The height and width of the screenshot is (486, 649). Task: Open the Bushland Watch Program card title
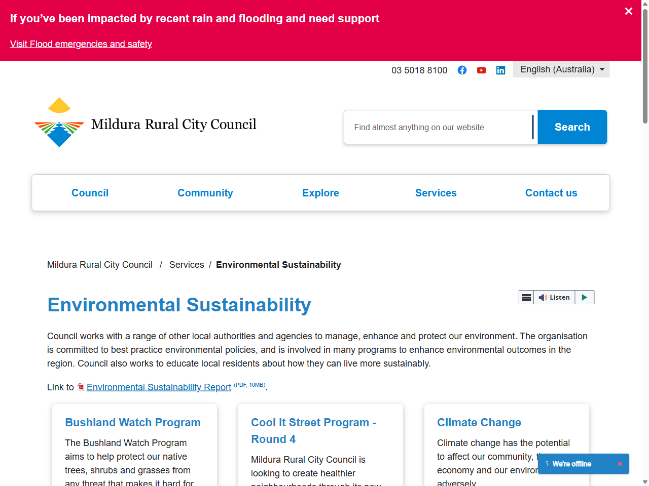[133, 422]
